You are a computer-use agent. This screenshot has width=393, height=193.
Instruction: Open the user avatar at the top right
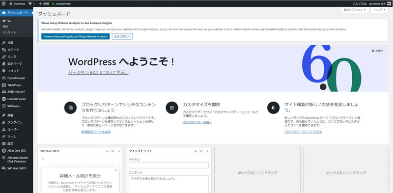tap(389, 3)
